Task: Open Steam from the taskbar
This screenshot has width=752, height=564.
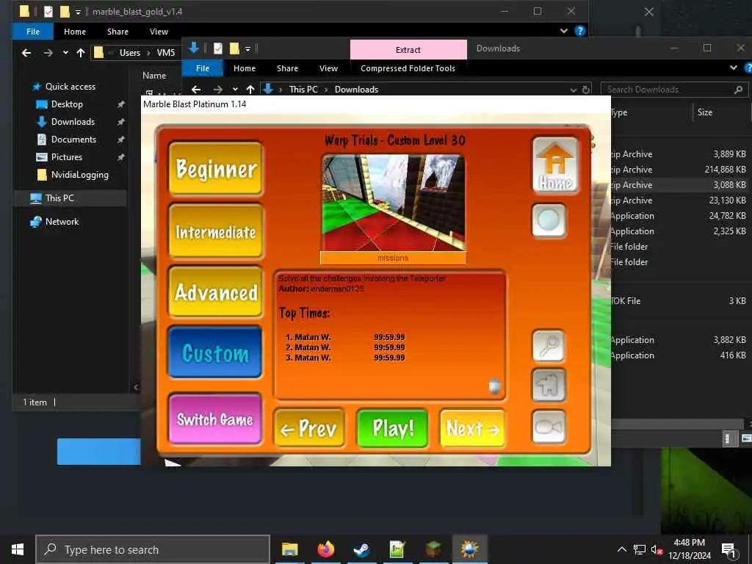Action: 361,549
